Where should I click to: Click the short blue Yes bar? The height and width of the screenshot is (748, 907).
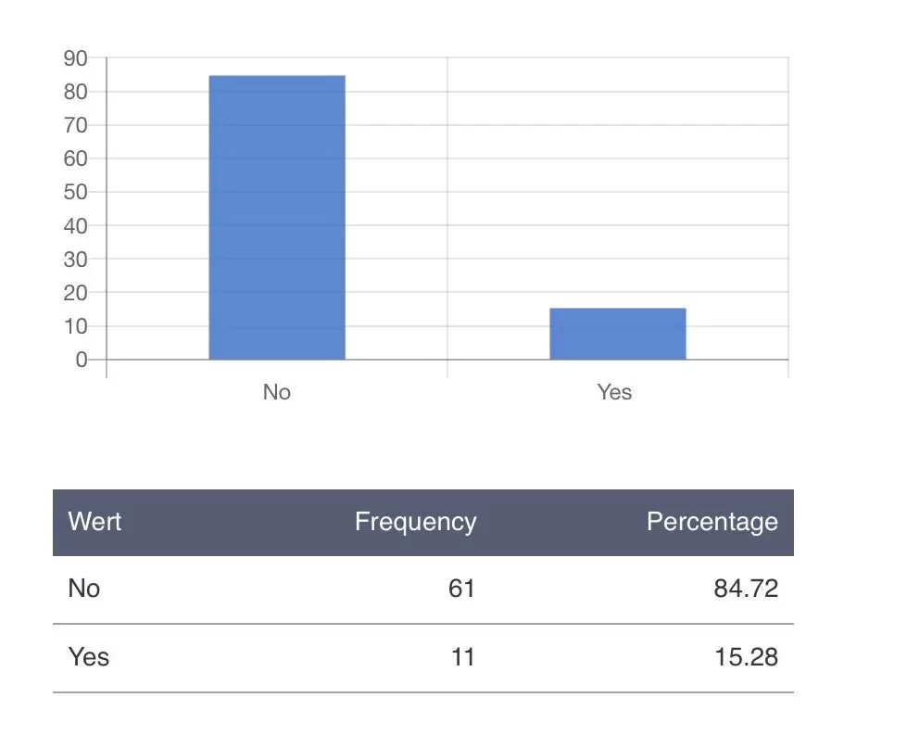tap(618, 334)
